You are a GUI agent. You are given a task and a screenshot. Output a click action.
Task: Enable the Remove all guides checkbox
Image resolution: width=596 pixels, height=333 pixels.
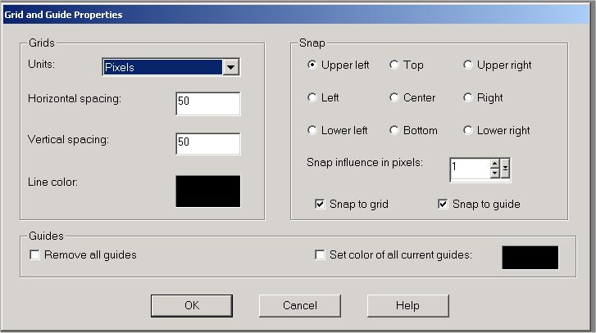coord(35,254)
